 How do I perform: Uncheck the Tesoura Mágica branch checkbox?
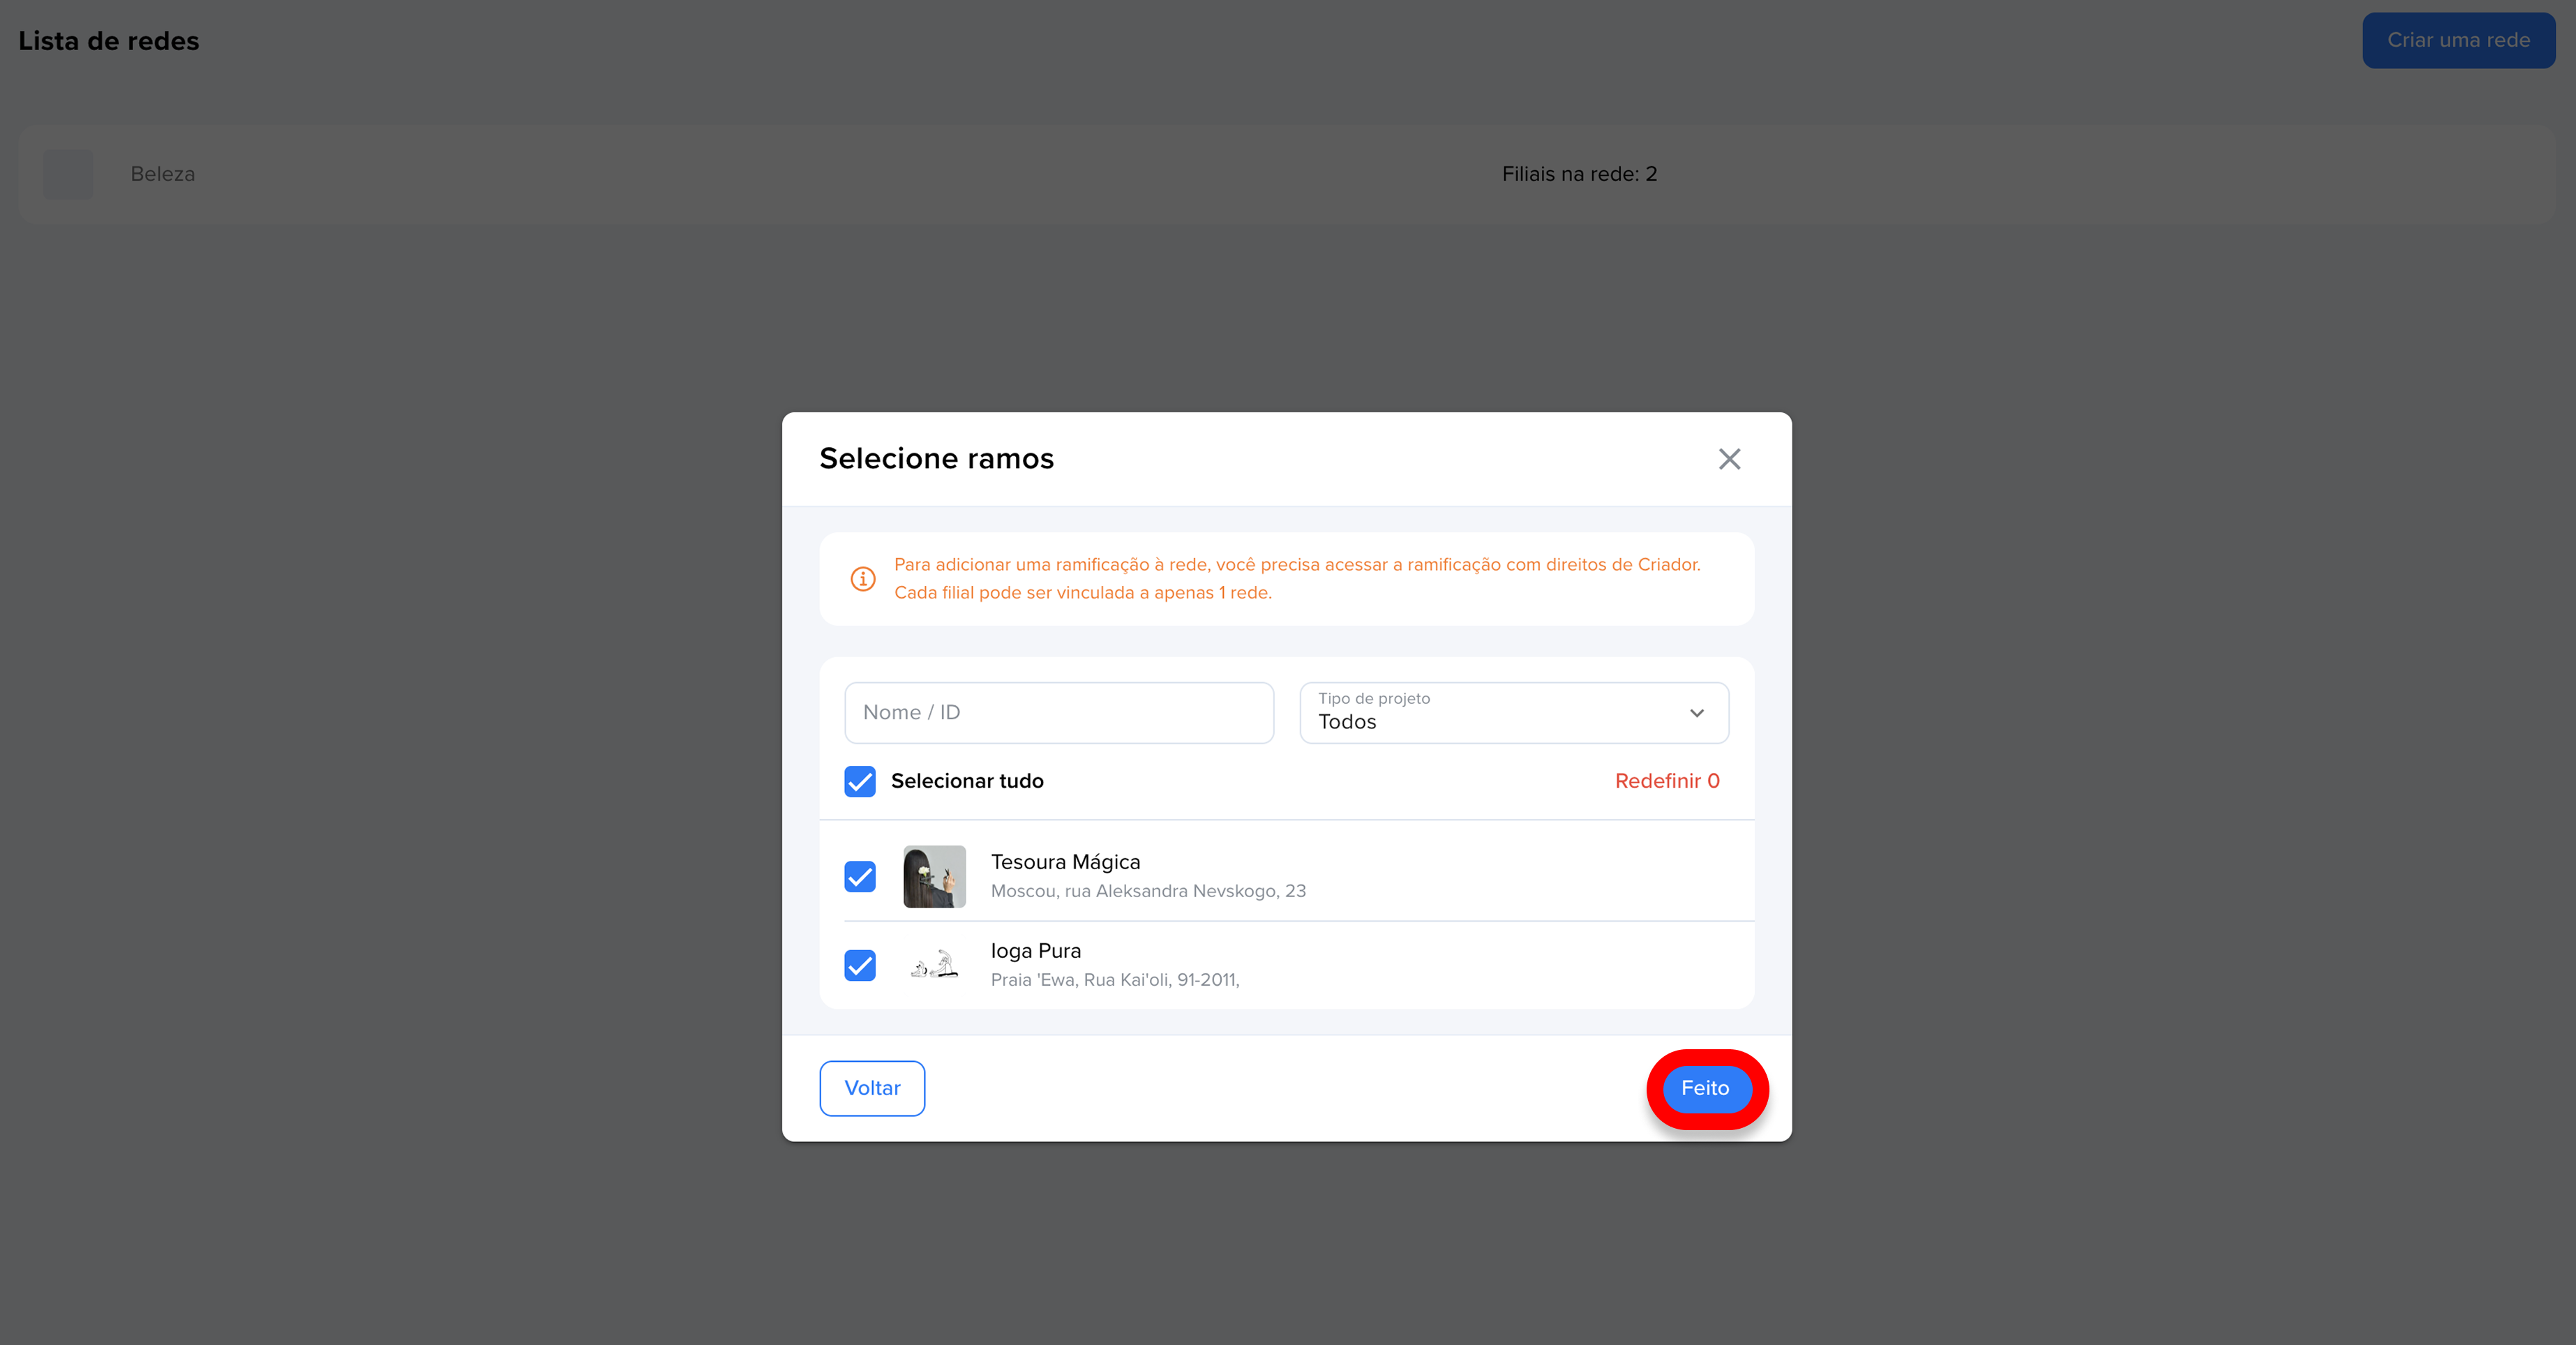tap(859, 876)
